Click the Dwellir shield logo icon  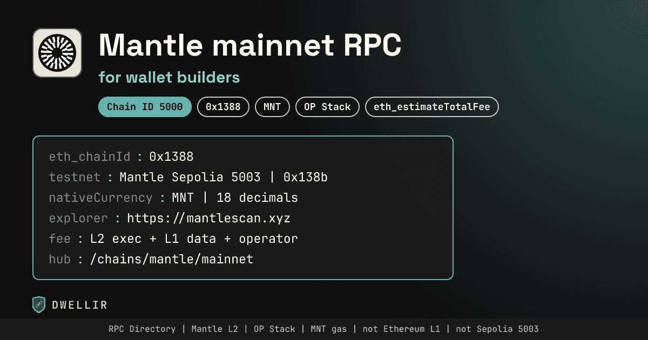[x=39, y=305]
